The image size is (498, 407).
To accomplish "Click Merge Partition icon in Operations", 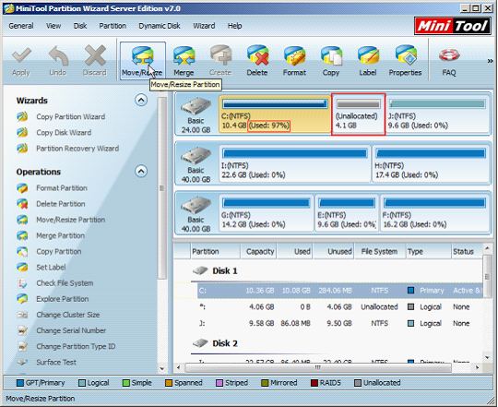I will coord(22,235).
